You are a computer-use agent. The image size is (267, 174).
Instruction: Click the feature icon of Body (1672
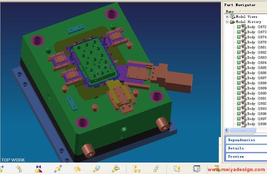(x=244, y=27)
